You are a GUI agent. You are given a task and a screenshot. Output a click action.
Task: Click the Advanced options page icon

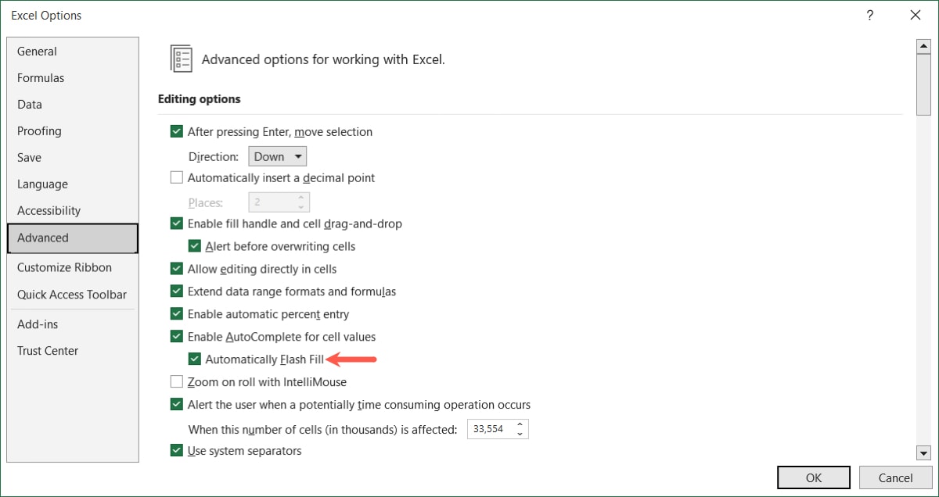(182, 58)
